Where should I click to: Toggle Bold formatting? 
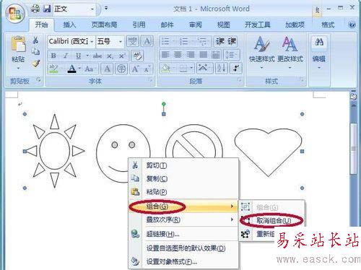pos(53,56)
